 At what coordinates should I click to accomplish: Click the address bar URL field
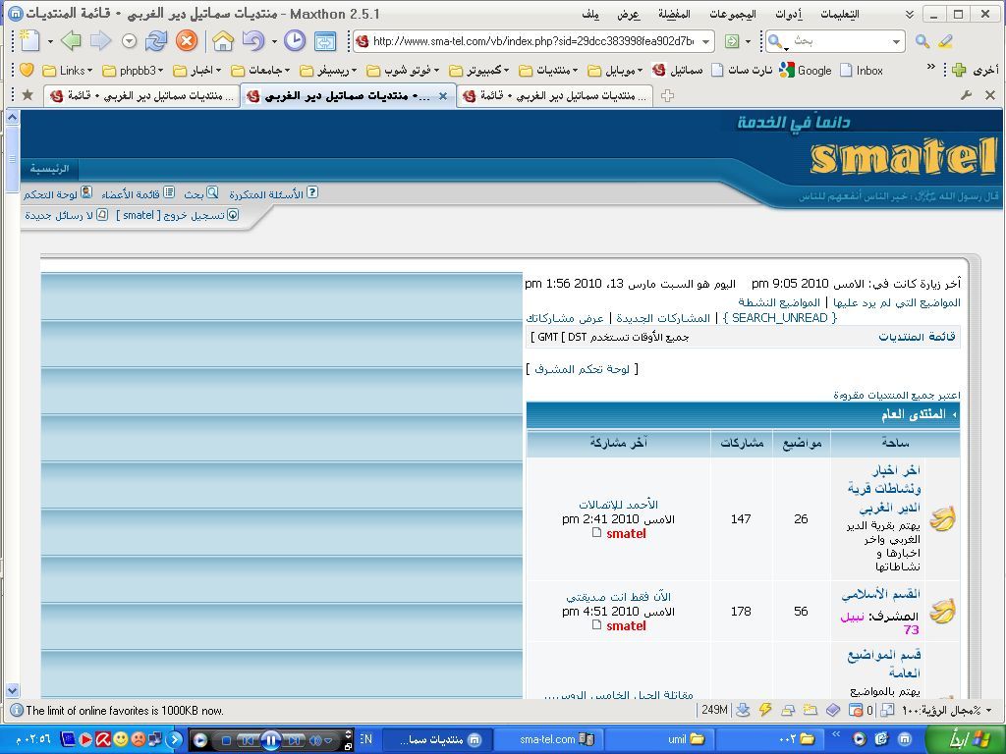pyautogui.click(x=531, y=41)
